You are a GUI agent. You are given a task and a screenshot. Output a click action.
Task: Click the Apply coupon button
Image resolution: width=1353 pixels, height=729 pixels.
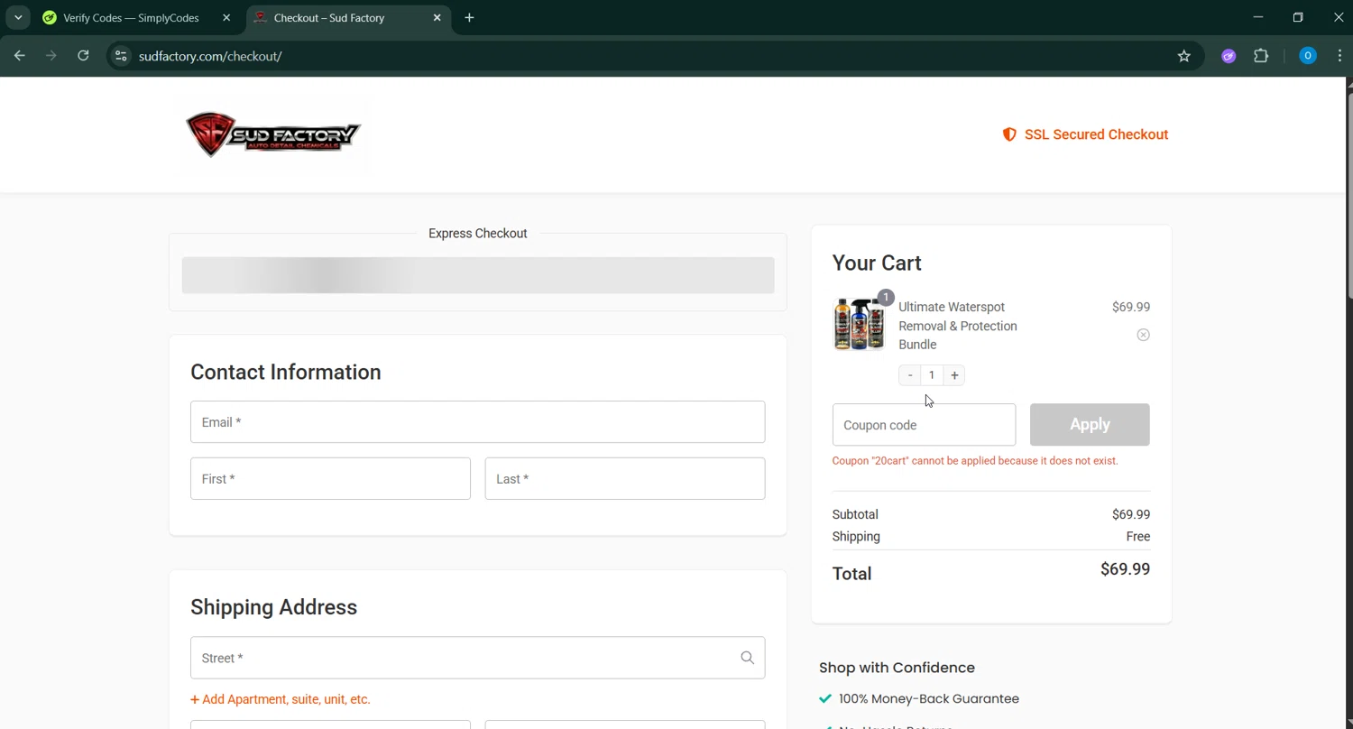(1090, 425)
